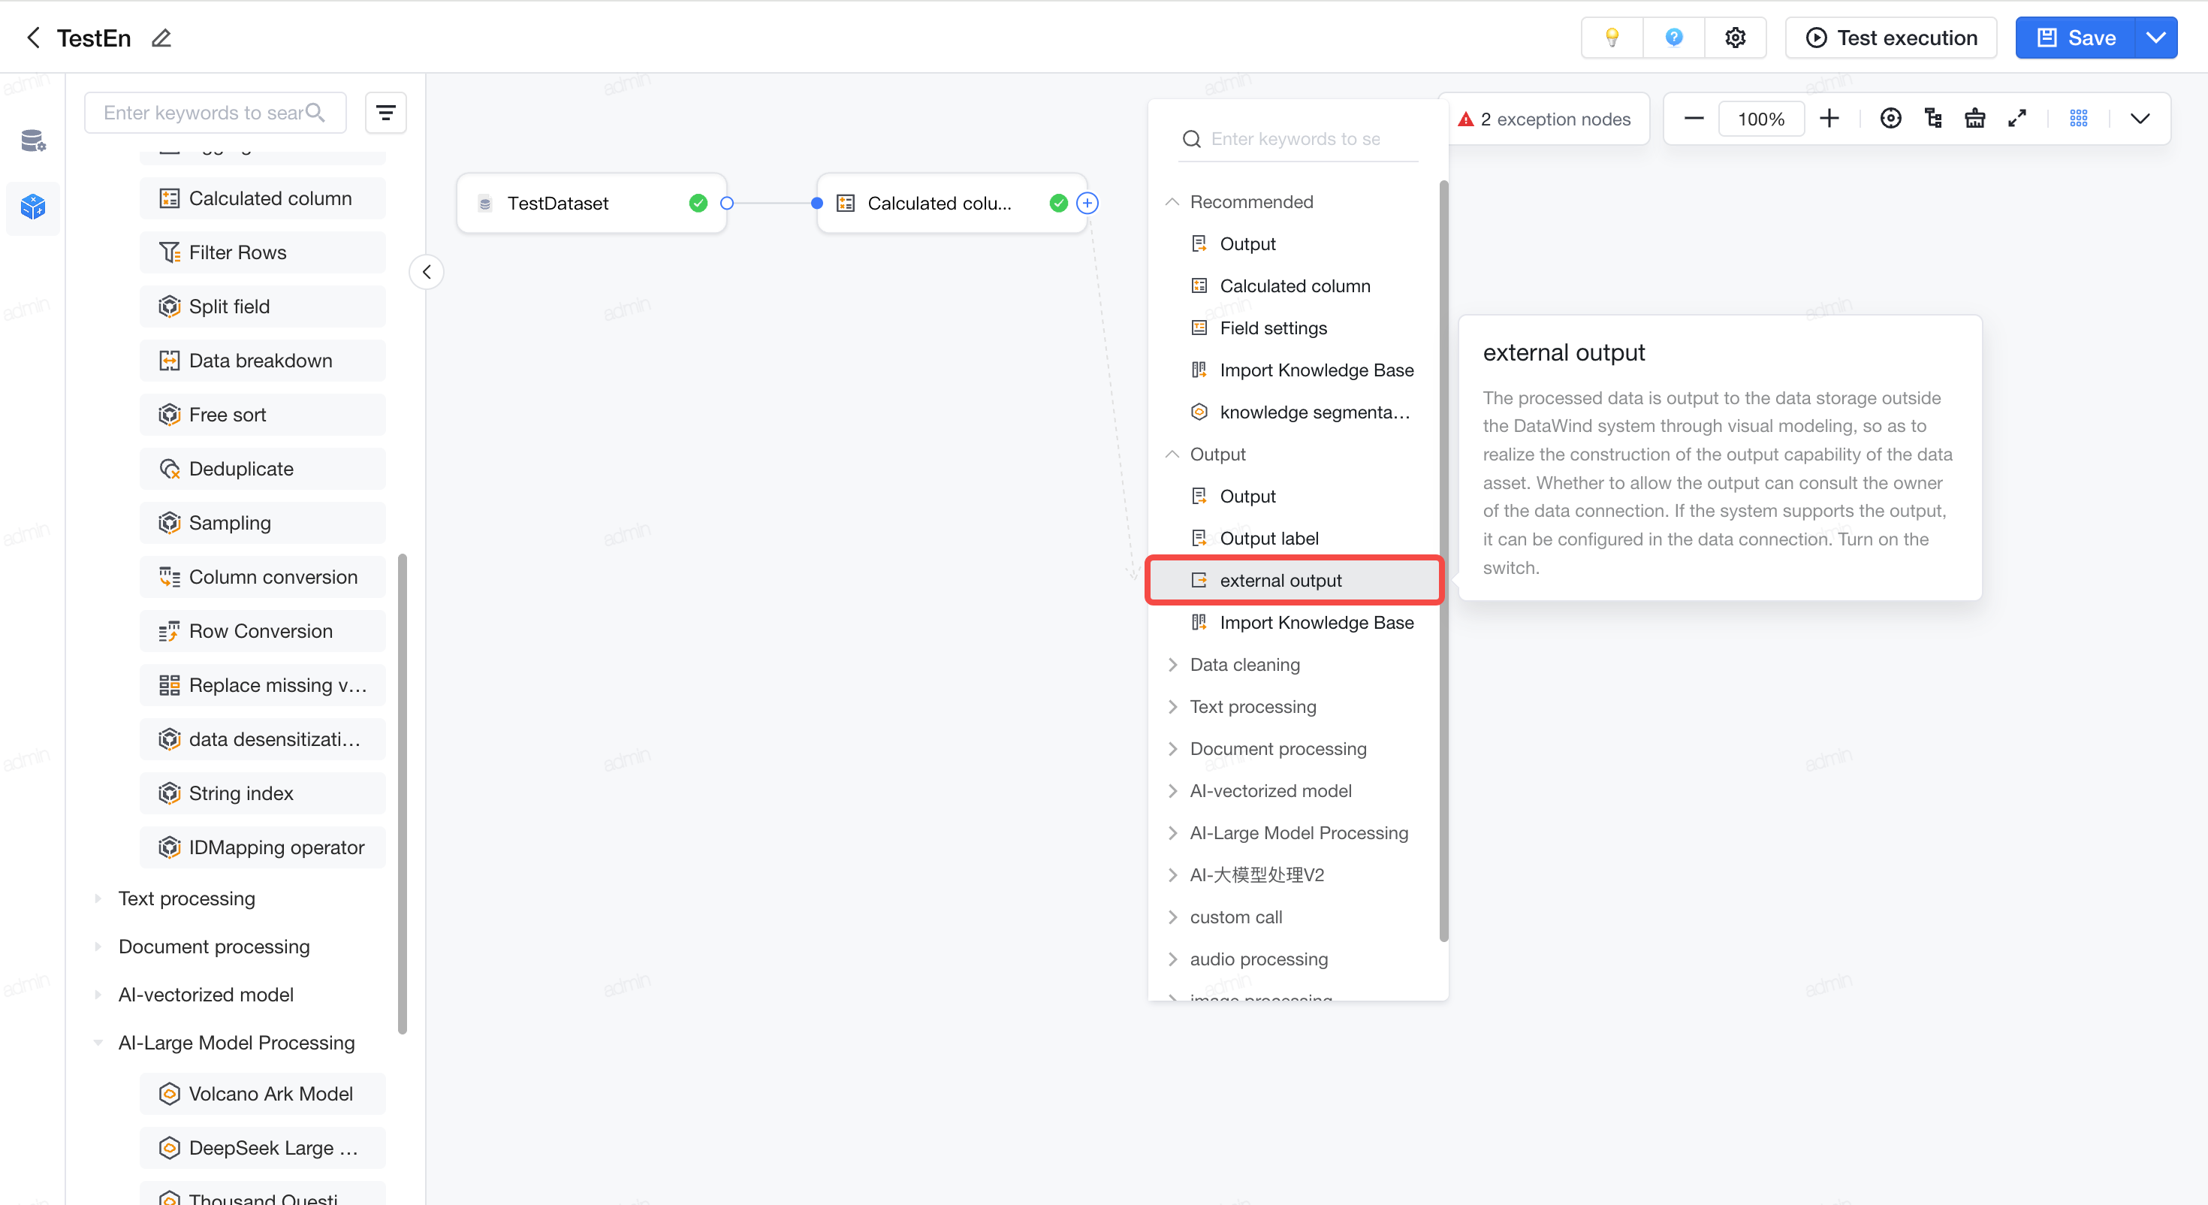Click the lightbulb tips icon
The height and width of the screenshot is (1205, 2208).
[1612, 38]
